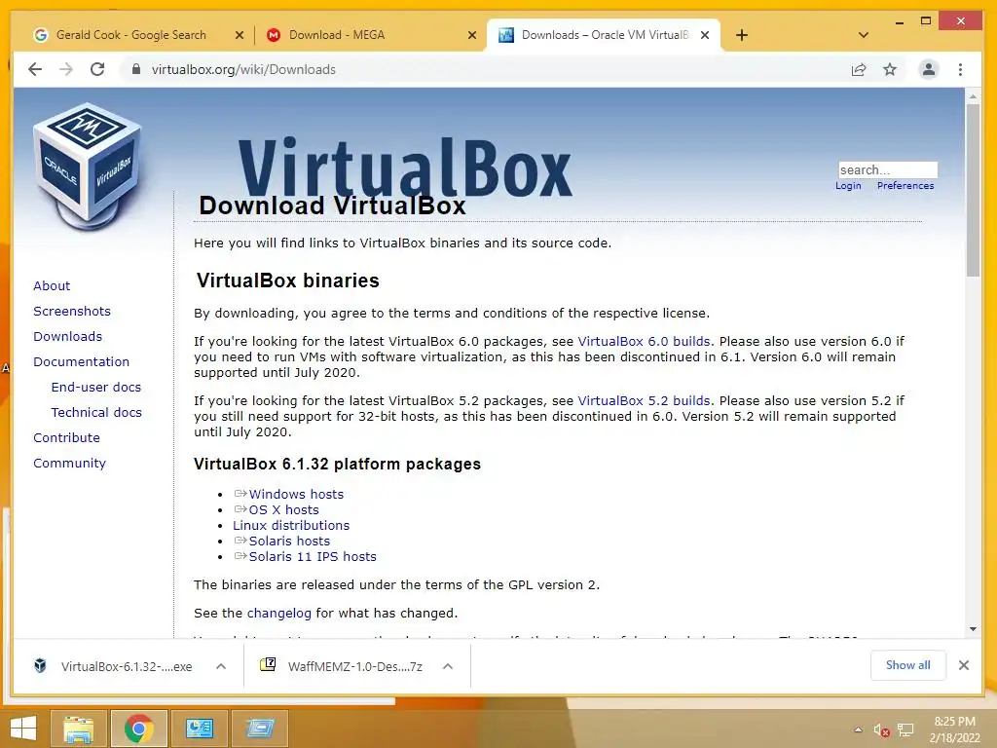Expand options for VirtualBox exe download

221,666
